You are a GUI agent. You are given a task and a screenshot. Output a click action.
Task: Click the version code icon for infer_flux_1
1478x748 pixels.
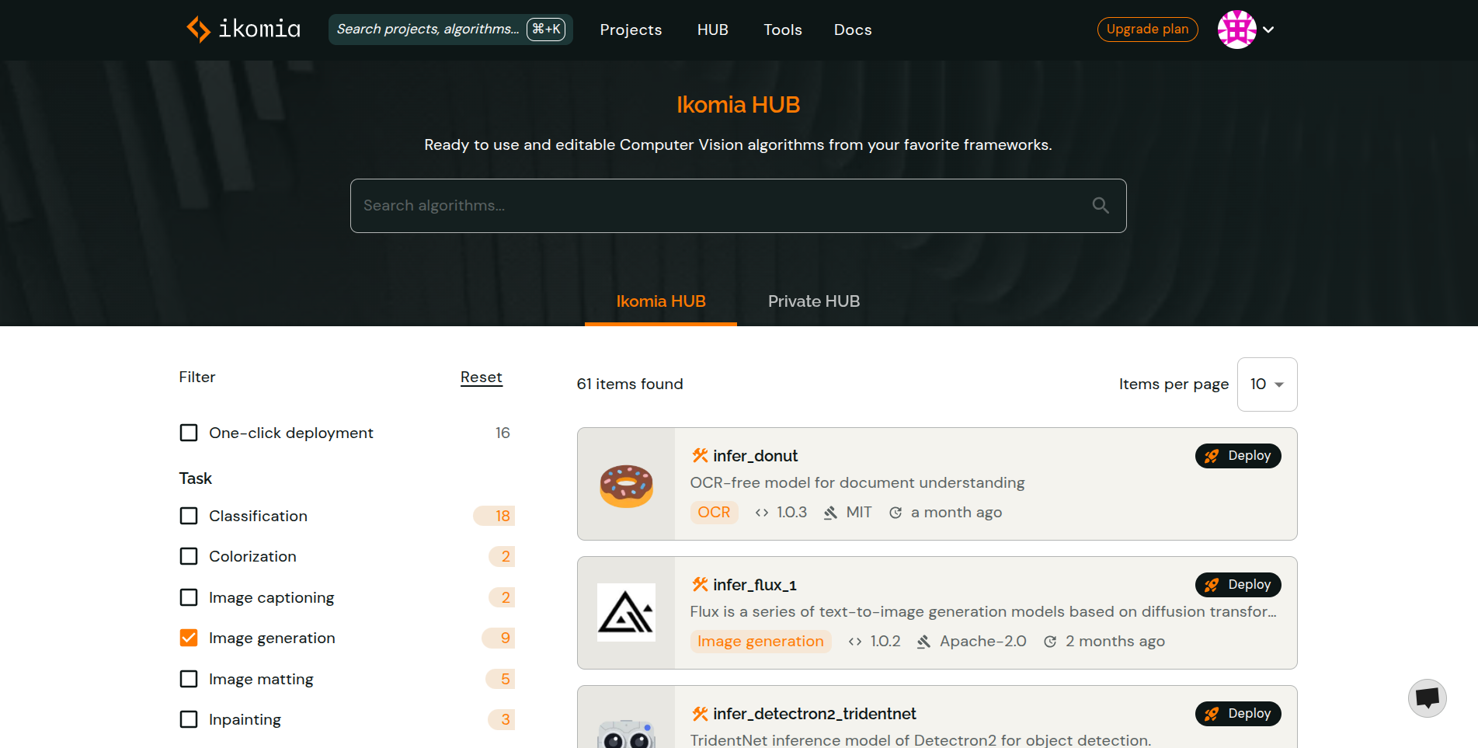[855, 642]
